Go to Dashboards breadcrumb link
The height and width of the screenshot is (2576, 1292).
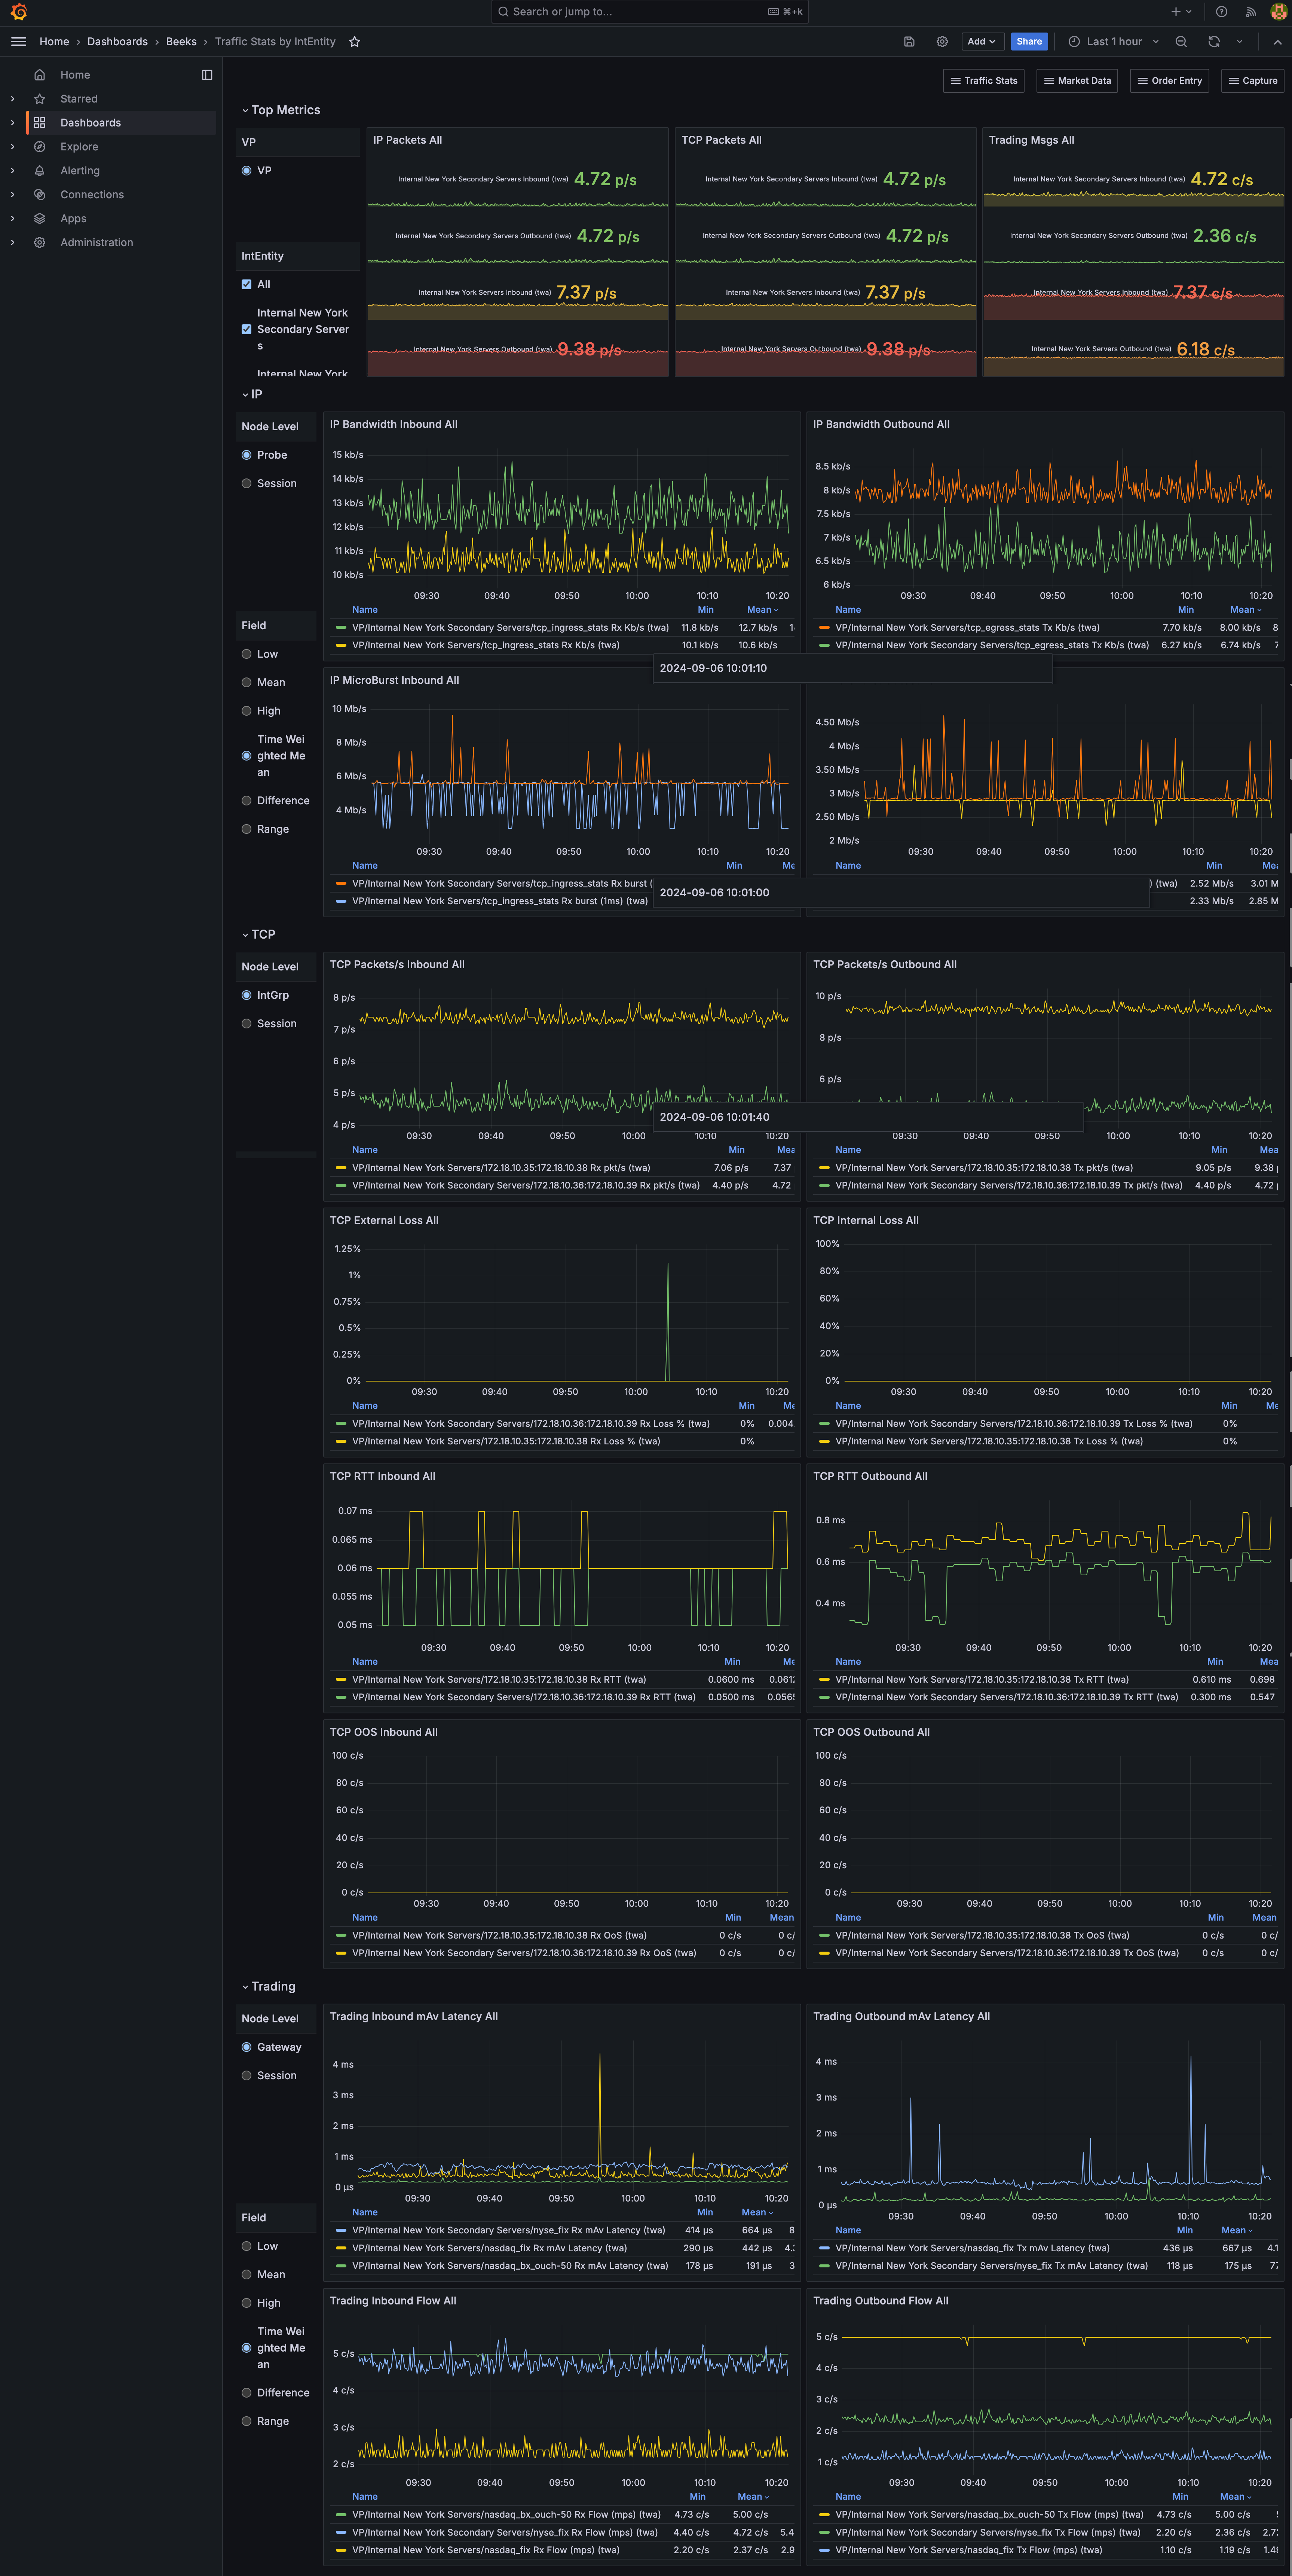coord(117,42)
